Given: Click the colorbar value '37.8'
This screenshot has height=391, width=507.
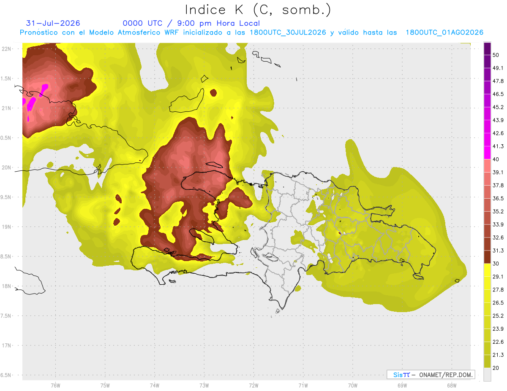Looking at the screenshot, I should (499, 185).
